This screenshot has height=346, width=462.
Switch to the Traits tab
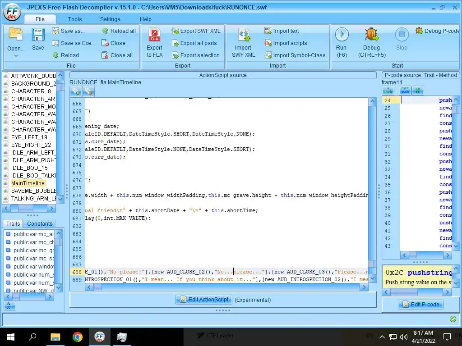[13, 223]
